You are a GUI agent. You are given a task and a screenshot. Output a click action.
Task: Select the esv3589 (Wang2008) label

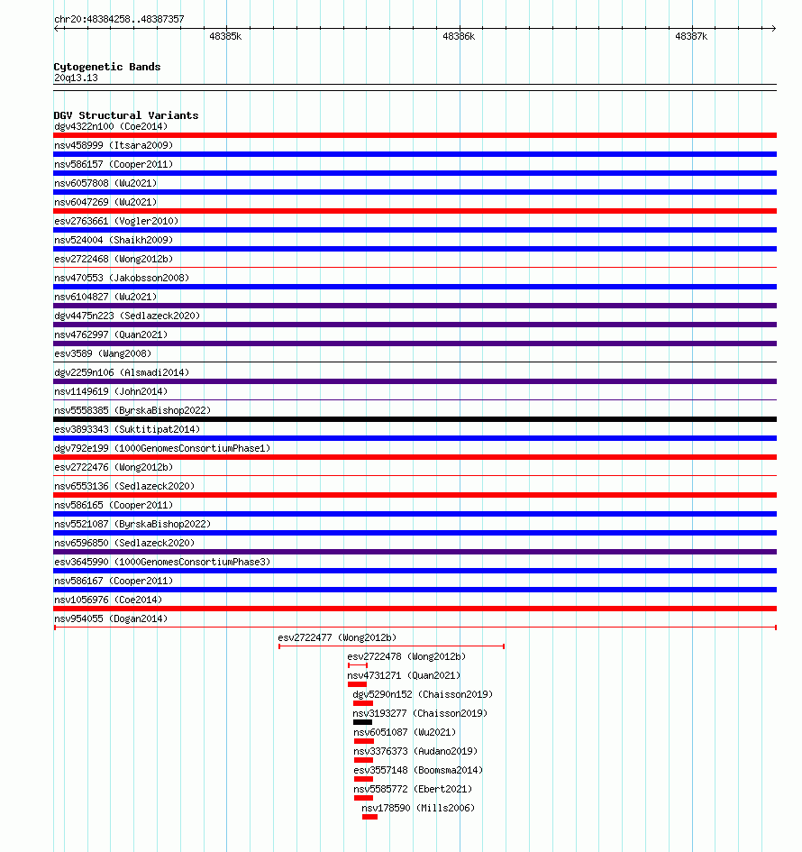click(103, 353)
